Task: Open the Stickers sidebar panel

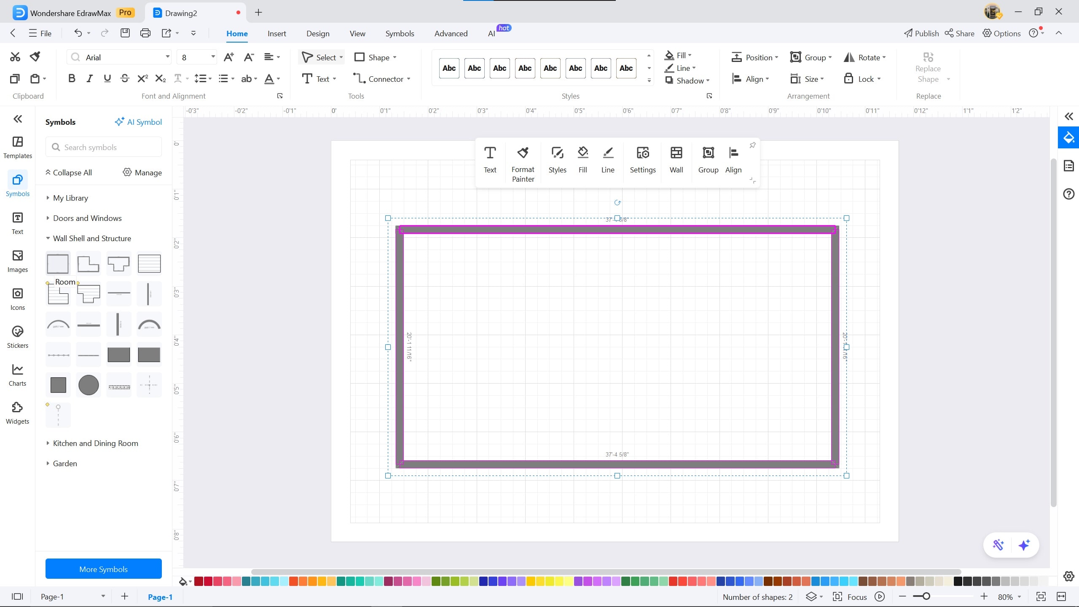Action: (17, 337)
